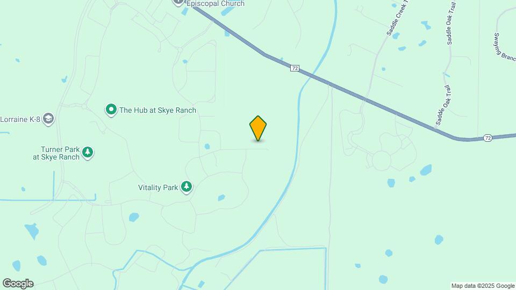Click the Lorraine K-8 text label

[x=20, y=119]
